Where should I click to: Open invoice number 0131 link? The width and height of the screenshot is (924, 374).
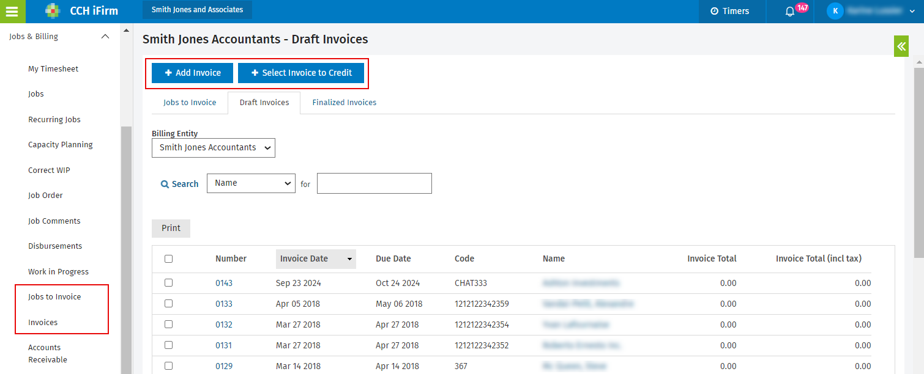(x=224, y=346)
